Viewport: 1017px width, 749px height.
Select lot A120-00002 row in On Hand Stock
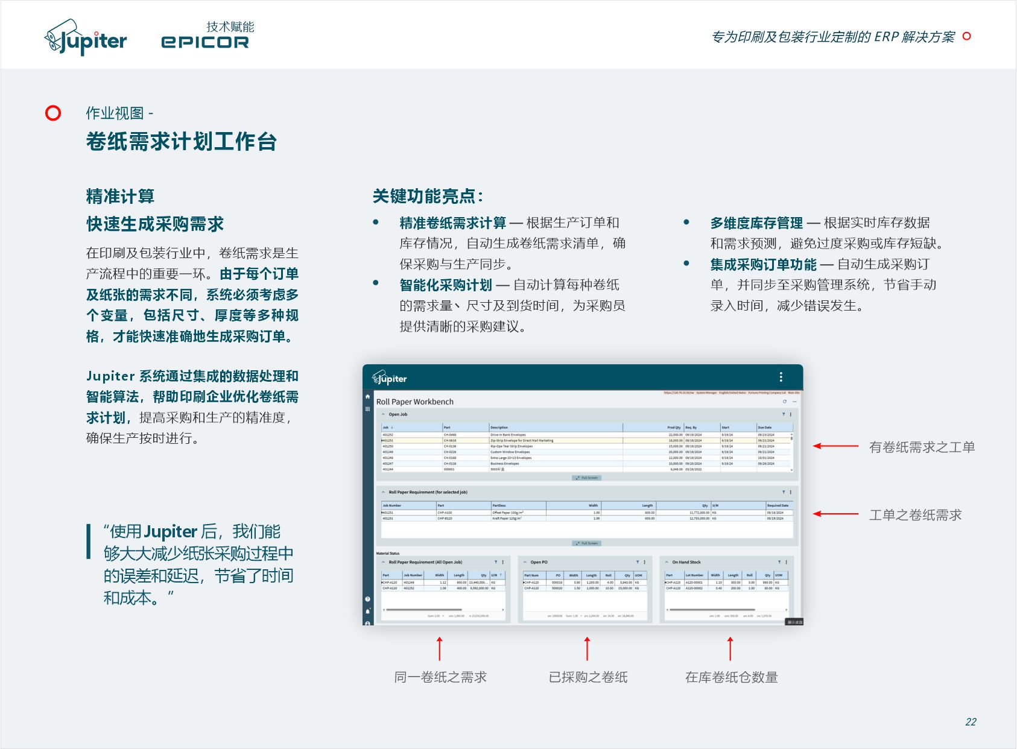(x=726, y=588)
